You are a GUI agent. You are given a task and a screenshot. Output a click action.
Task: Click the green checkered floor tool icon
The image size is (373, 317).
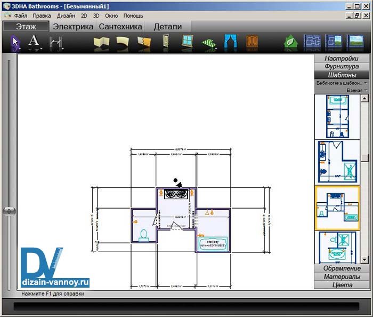(209, 43)
